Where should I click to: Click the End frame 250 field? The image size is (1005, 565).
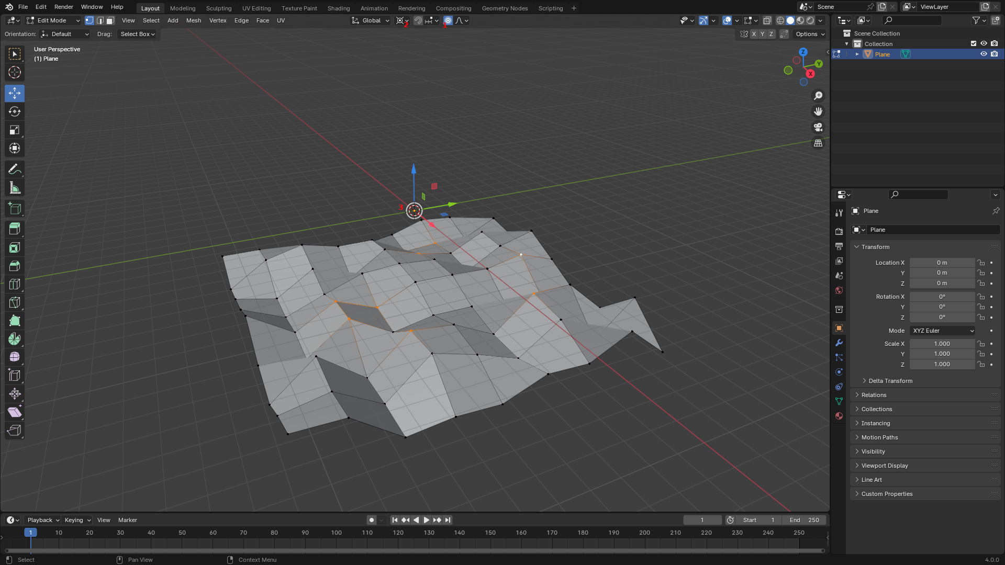click(x=805, y=520)
